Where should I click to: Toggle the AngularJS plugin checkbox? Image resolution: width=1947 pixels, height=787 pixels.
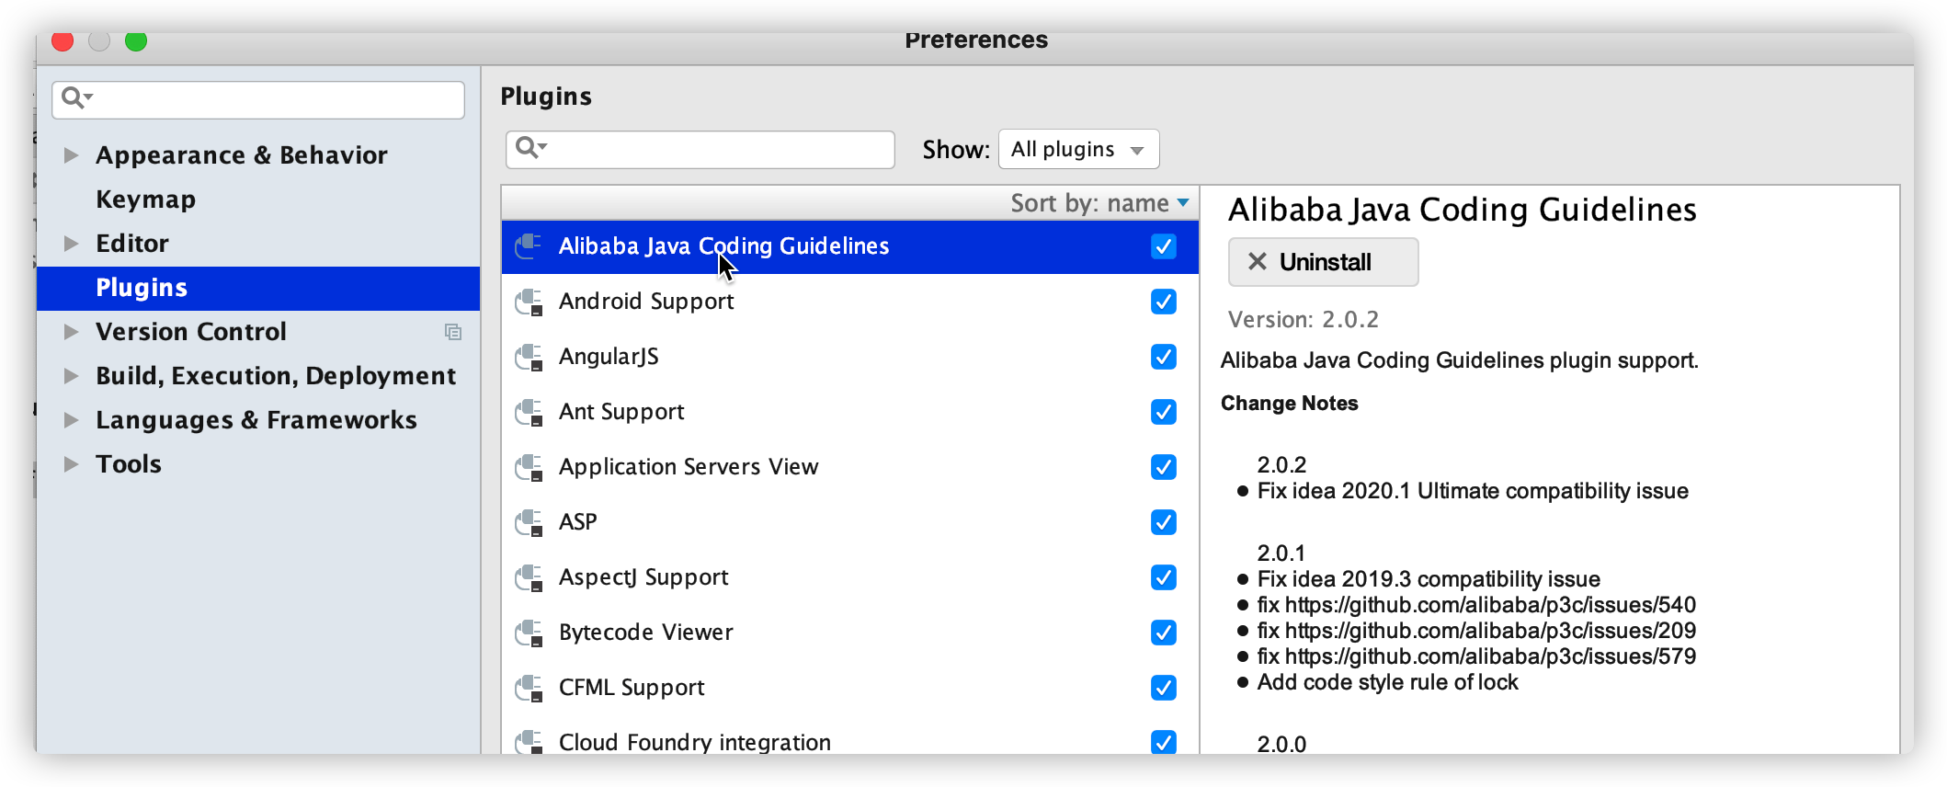pos(1164,357)
